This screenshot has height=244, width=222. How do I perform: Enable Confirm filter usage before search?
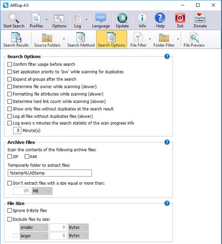[x=10, y=64]
